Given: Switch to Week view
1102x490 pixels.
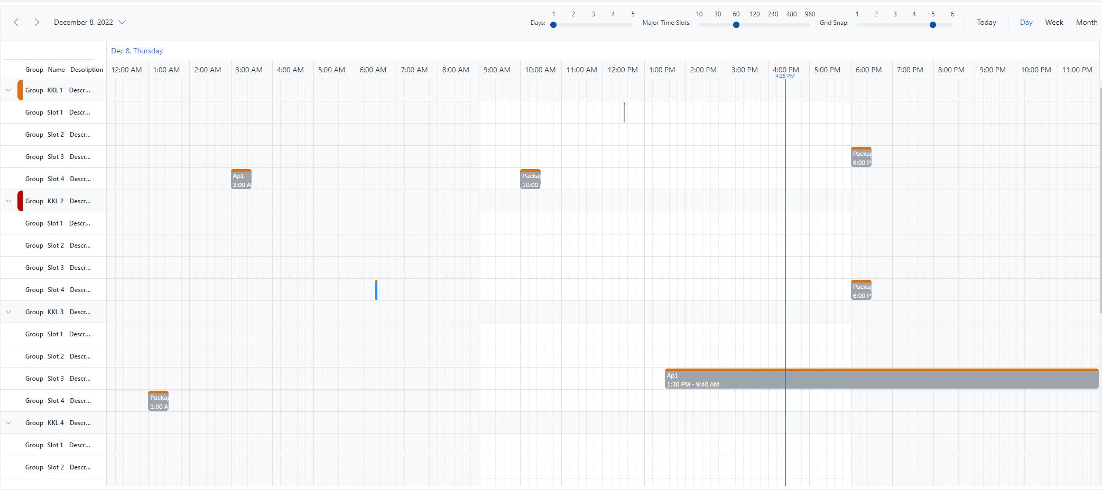Looking at the screenshot, I should pos(1054,22).
